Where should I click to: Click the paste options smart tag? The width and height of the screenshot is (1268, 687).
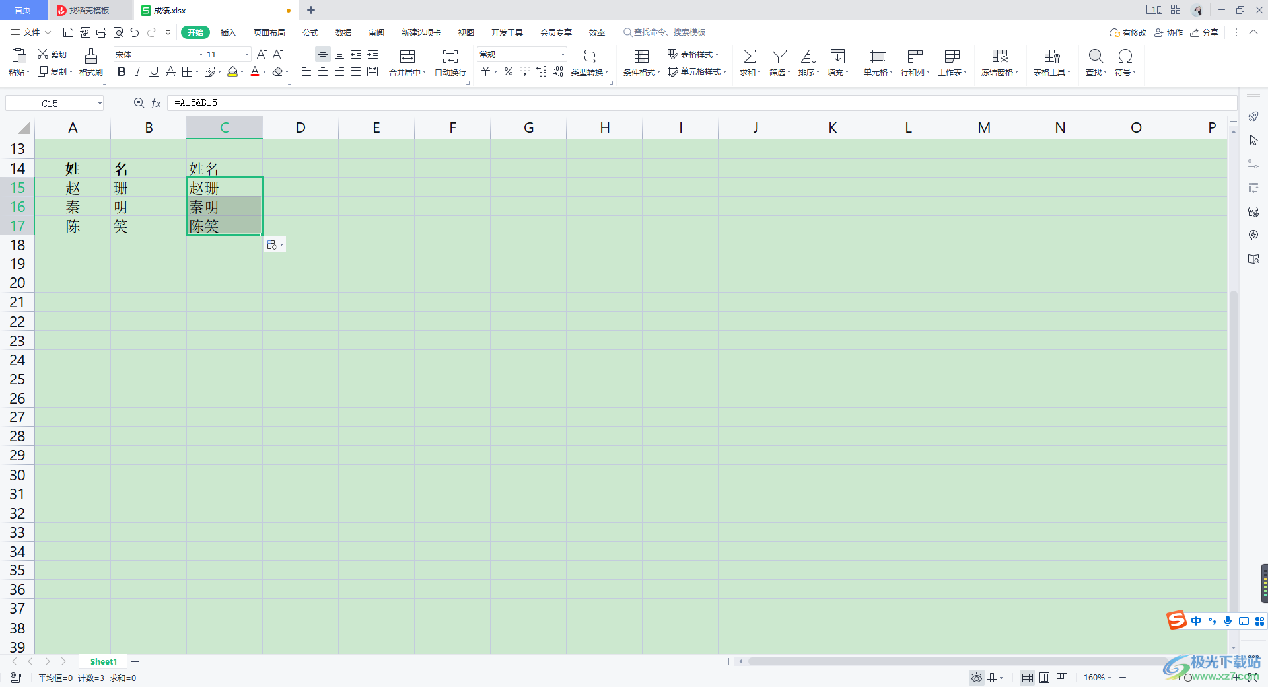[275, 245]
